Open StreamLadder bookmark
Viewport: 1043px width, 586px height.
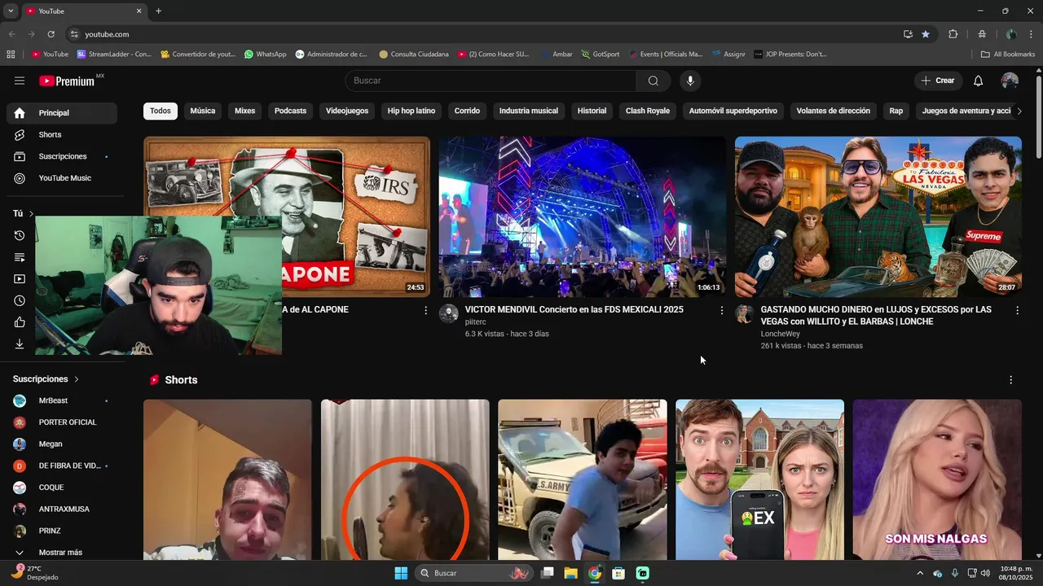114,55
